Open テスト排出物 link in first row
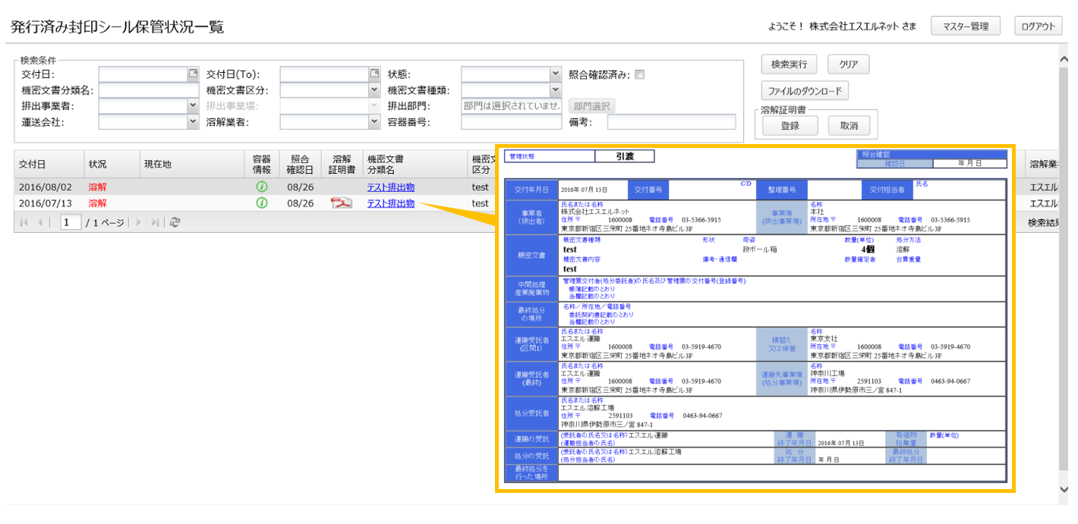The height and width of the screenshot is (524, 1078). click(390, 187)
